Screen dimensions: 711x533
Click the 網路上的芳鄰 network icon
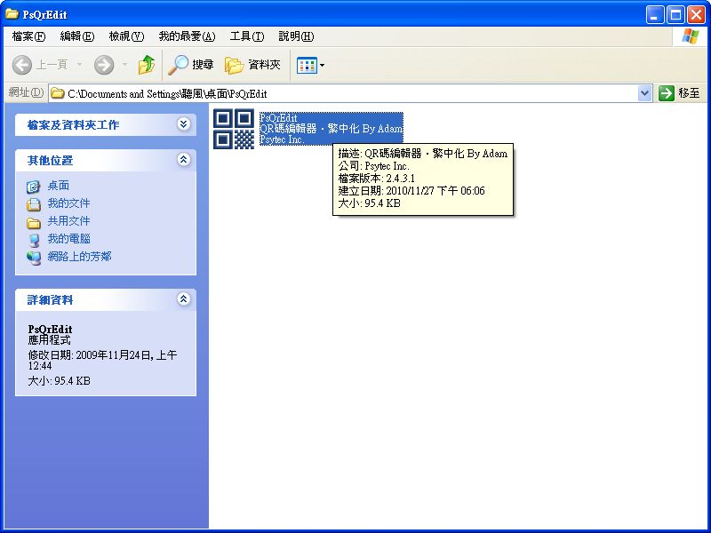pyautogui.click(x=34, y=258)
